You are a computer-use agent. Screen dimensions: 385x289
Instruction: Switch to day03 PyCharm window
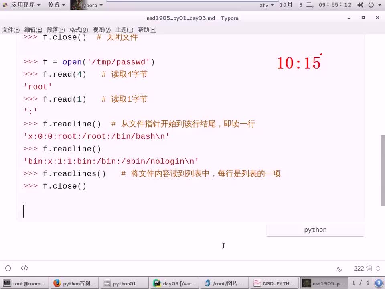[174, 283]
